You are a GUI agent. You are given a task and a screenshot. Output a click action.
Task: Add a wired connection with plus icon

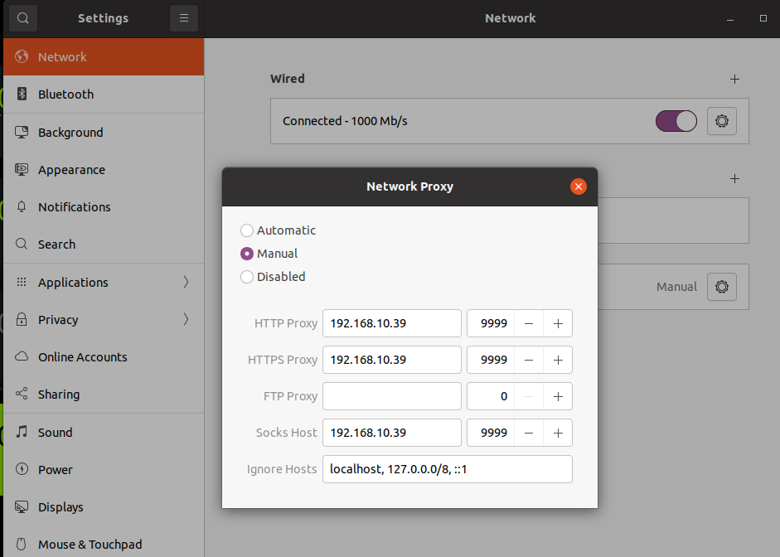pos(734,79)
